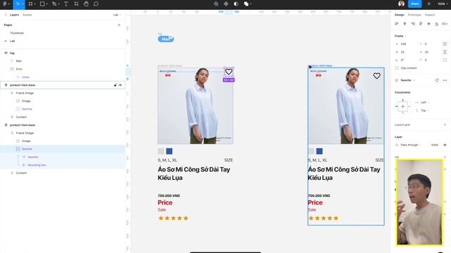Select the Move tool
Image resolution: width=451 pixels, height=253 pixels.
point(18,4)
